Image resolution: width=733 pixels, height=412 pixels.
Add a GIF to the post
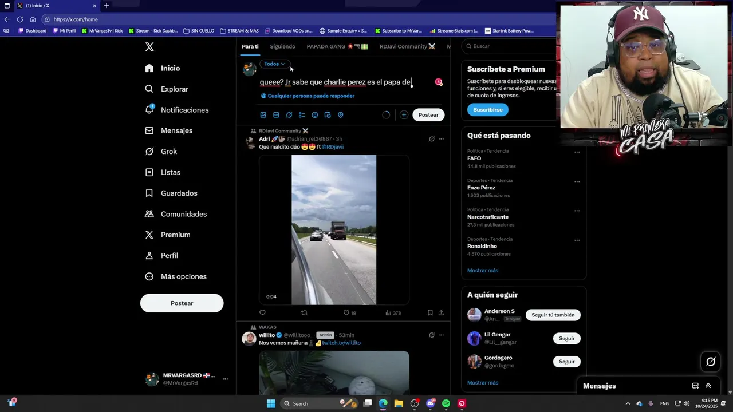coord(276,115)
